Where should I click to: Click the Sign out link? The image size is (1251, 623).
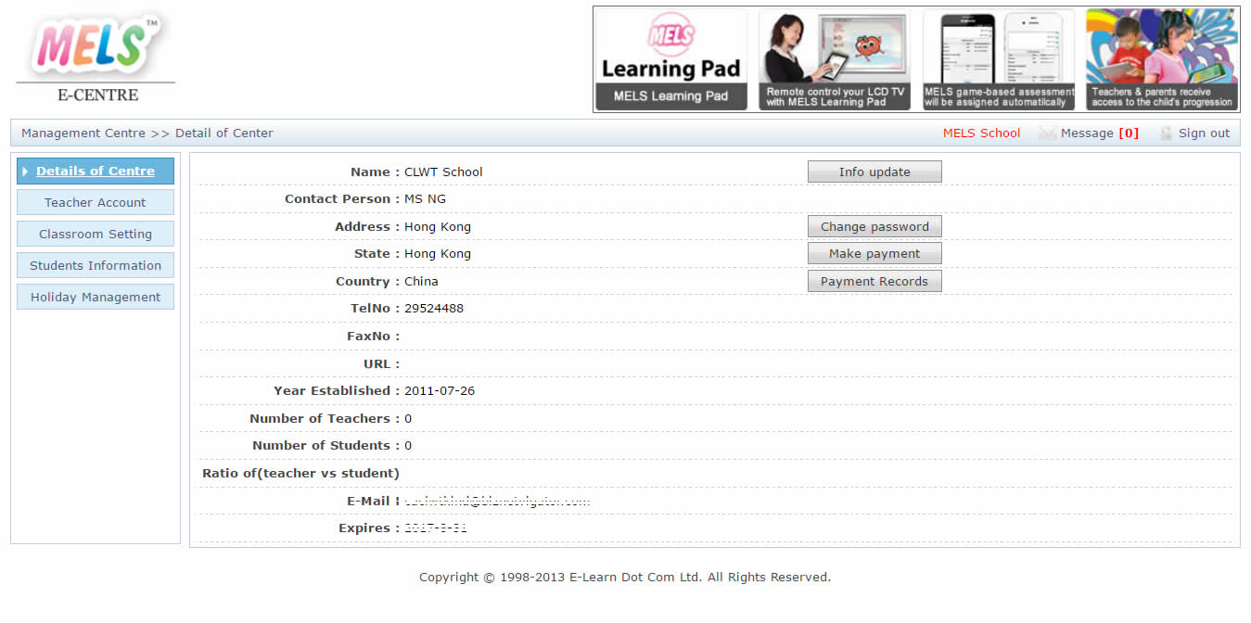[1204, 133]
